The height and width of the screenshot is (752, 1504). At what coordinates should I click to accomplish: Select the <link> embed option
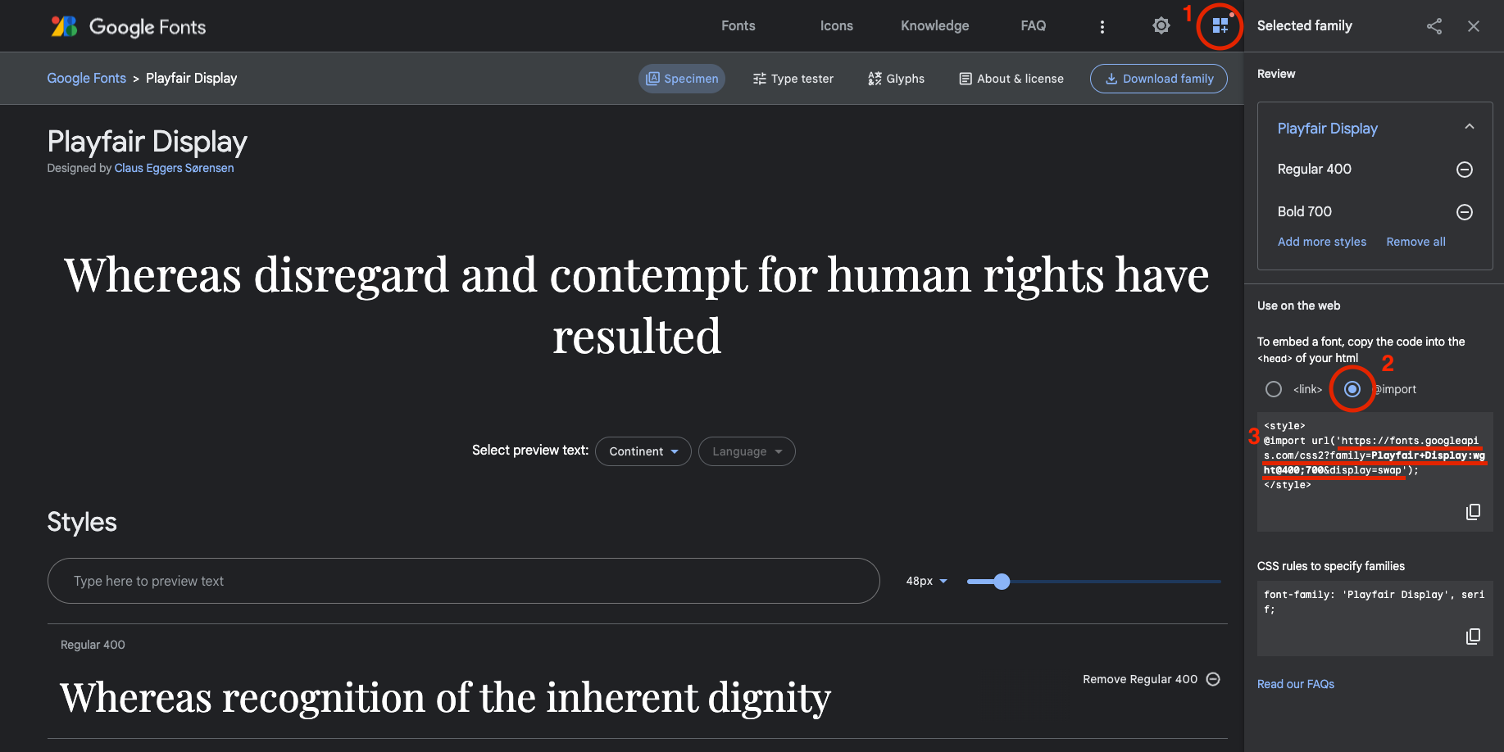click(1274, 389)
